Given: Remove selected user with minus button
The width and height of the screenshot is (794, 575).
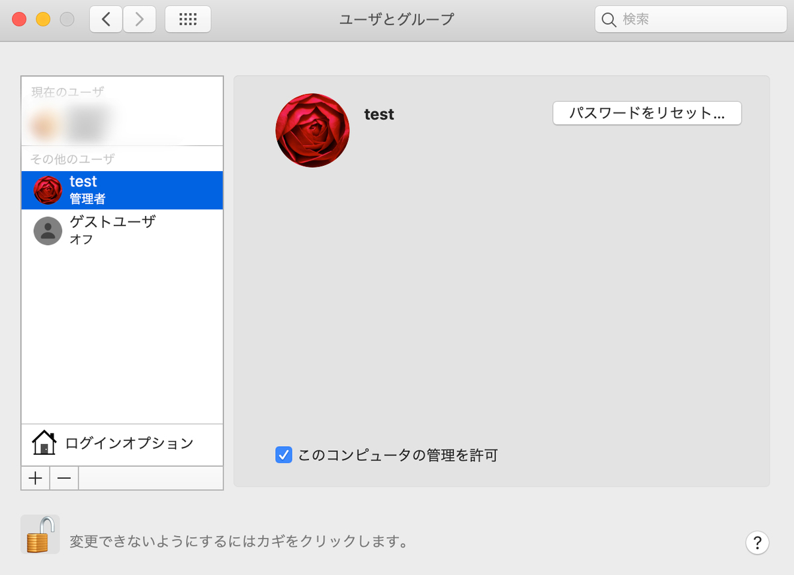Looking at the screenshot, I should coord(64,478).
